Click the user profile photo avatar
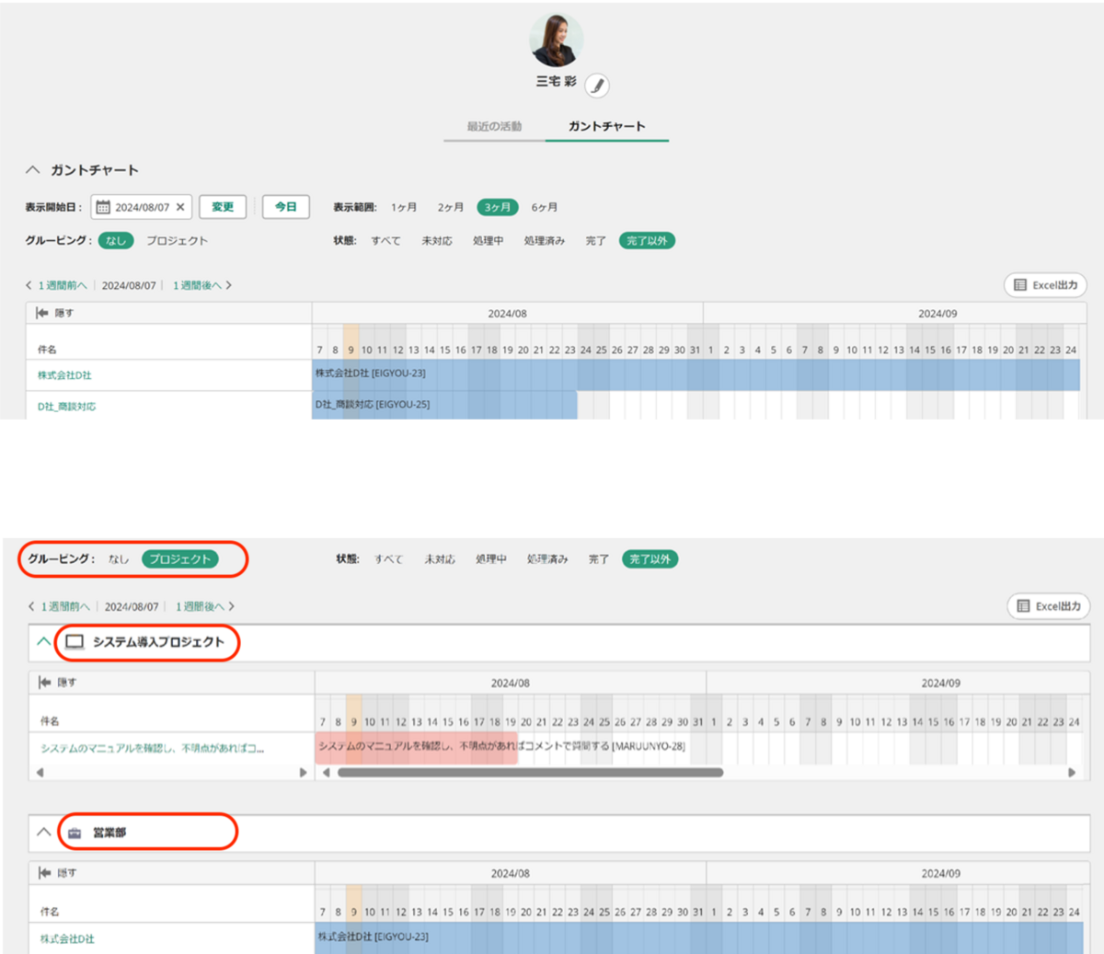This screenshot has height=954, width=1104. pyautogui.click(x=556, y=40)
